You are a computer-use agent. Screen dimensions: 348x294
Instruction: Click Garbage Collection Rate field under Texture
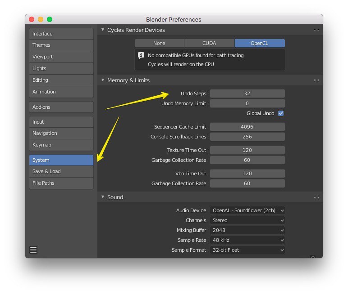tap(247, 160)
